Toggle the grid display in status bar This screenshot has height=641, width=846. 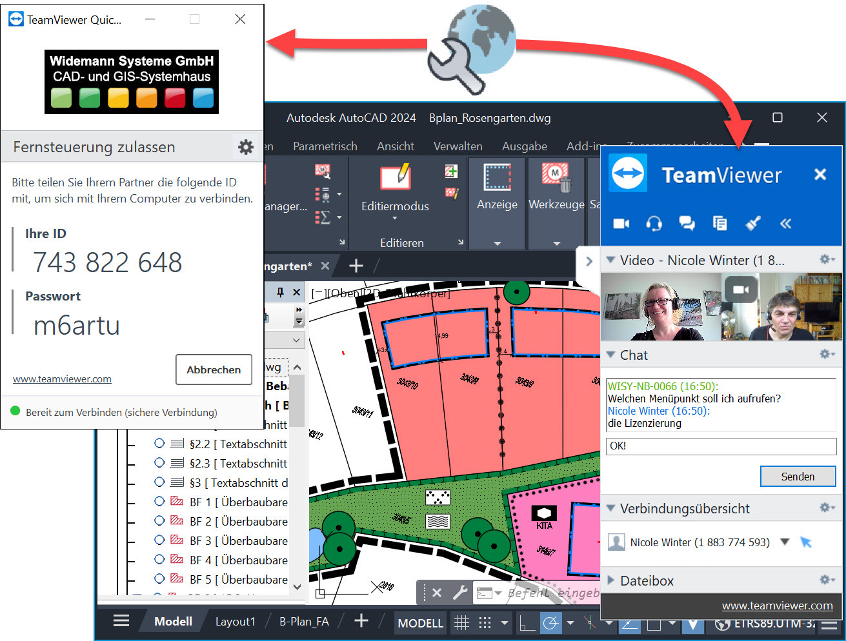pos(461,623)
